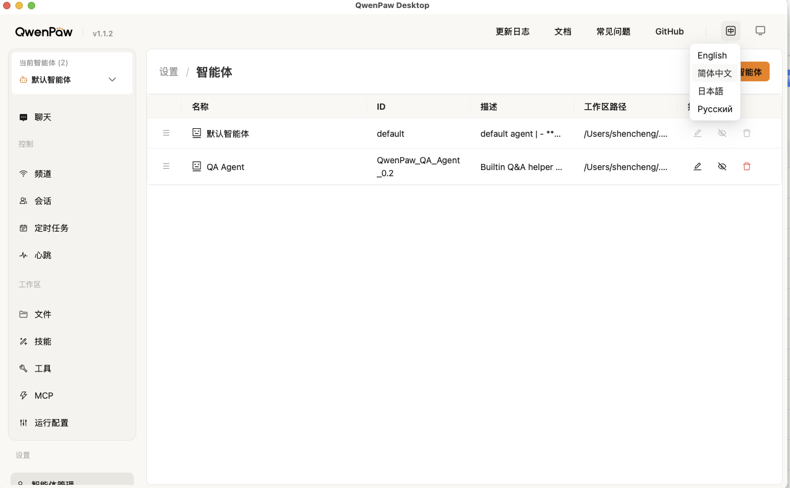Delete the QA Agent with trash icon

[x=747, y=166]
